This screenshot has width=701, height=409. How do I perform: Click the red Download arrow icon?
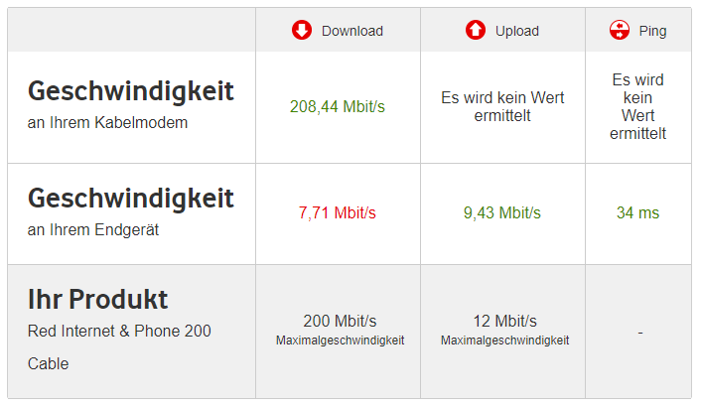(302, 31)
